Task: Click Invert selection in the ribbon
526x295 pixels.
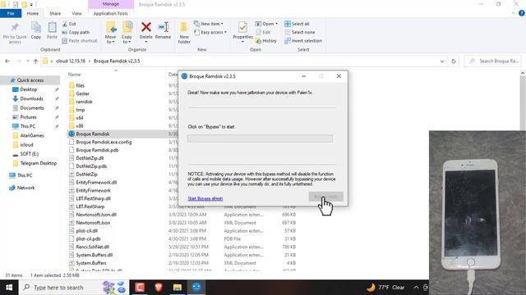Action: point(303,40)
